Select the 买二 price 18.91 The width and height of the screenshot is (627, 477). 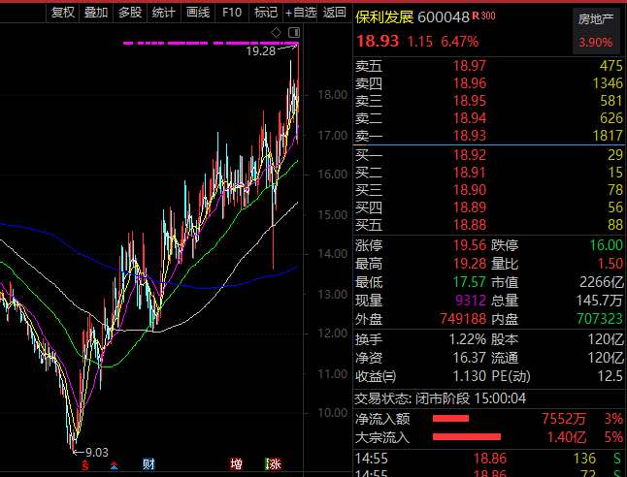coord(470,173)
